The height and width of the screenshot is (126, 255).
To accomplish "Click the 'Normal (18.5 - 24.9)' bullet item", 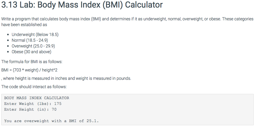I will coord(30,40).
